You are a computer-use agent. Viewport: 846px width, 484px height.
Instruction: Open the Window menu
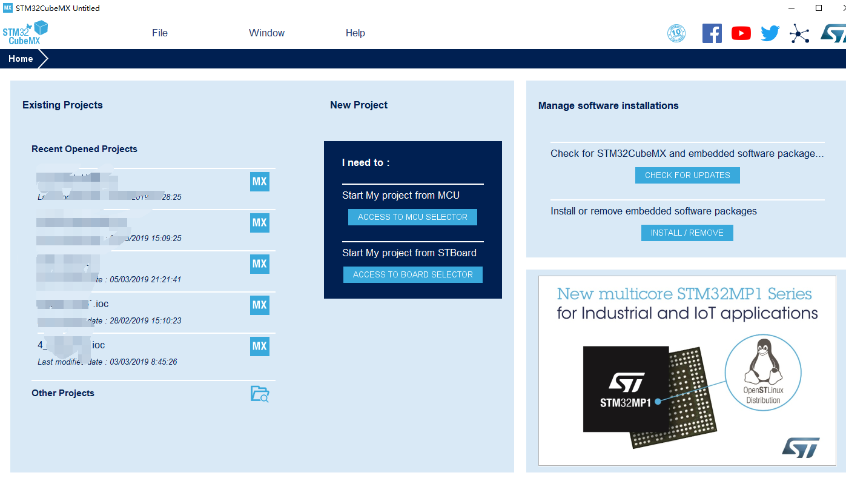coord(266,33)
